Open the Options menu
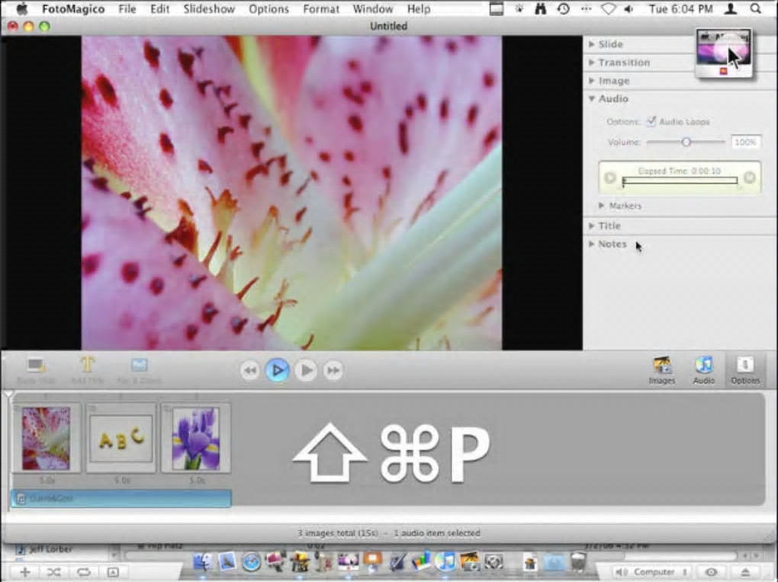This screenshot has width=778, height=582. pyautogui.click(x=268, y=9)
